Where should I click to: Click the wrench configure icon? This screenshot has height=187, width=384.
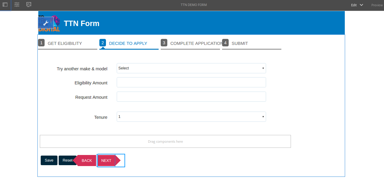[46, 23]
